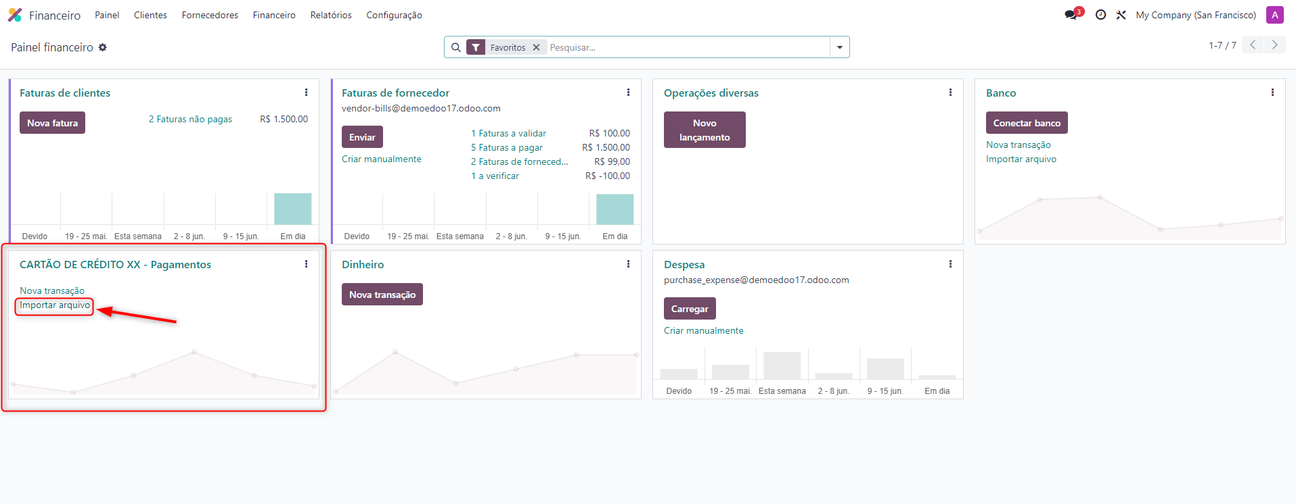Click Nova transação link on Banco card

pyautogui.click(x=1019, y=145)
